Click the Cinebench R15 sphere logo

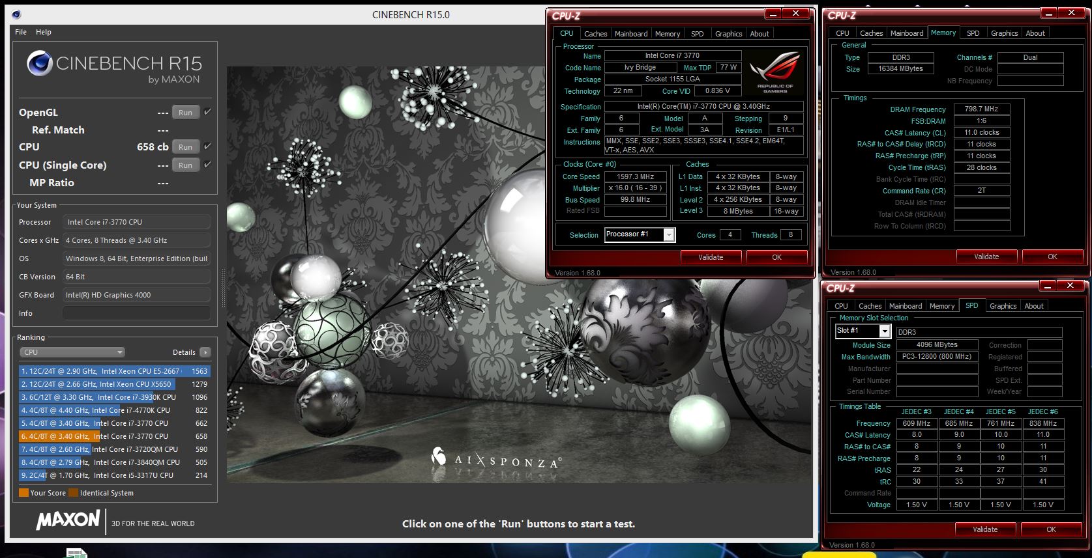pyautogui.click(x=40, y=63)
